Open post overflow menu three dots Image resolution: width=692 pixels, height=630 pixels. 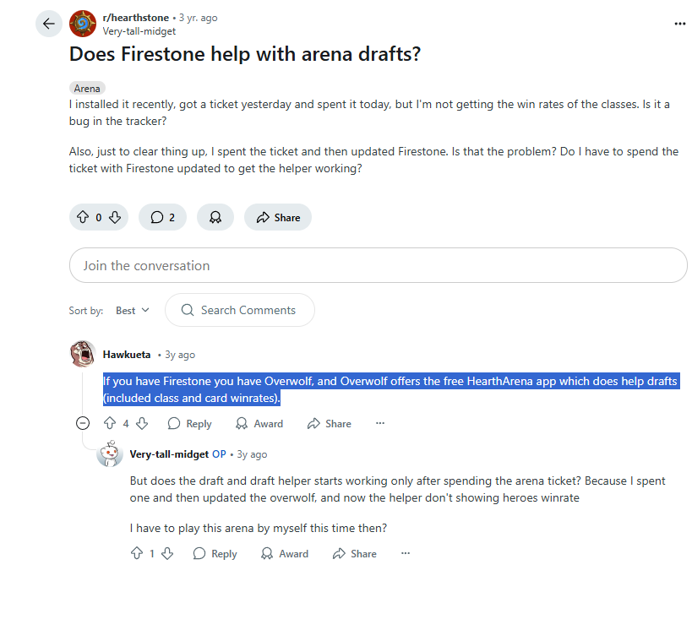(x=679, y=24)
